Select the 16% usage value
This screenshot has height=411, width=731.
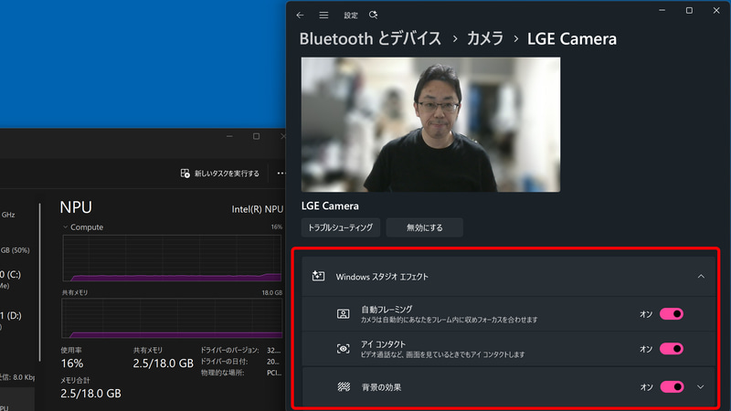pyautogui.click(x=72, y=364)
